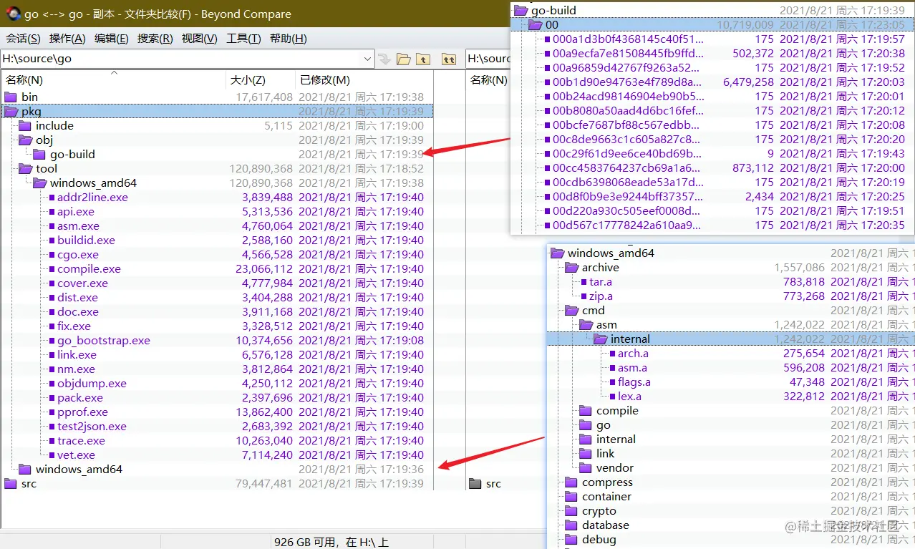This screenshot has height=549, width=915.
Task: Click the addr2line.exe file icon
Action: (51, 197)
